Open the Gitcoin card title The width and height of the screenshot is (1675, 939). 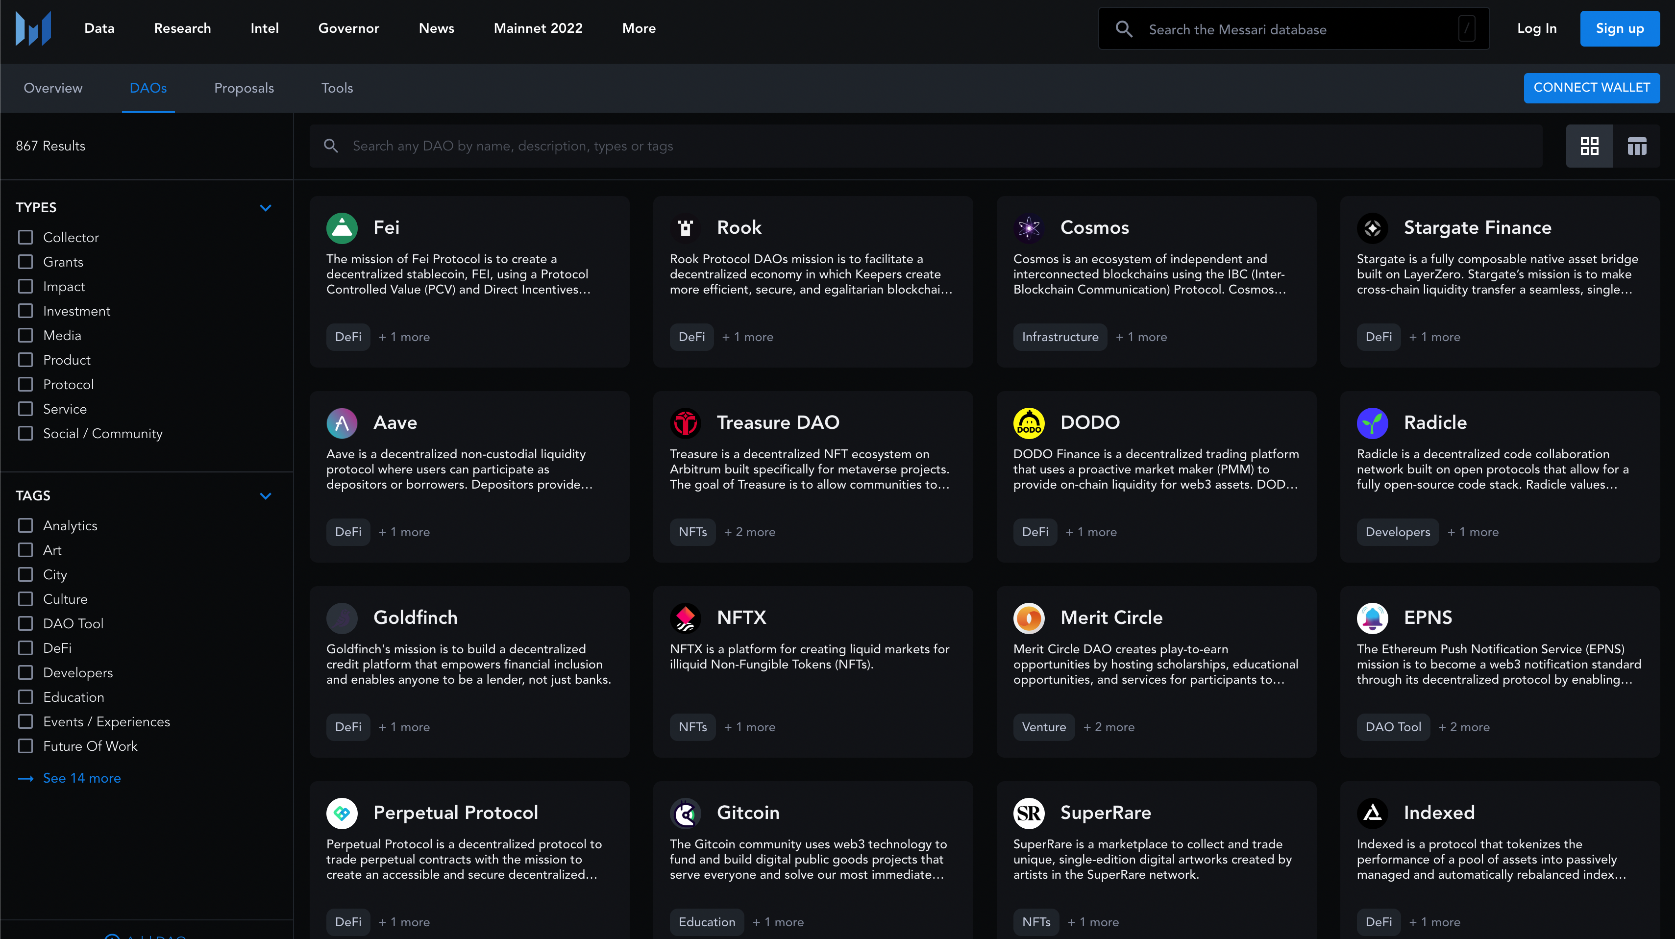748,813
